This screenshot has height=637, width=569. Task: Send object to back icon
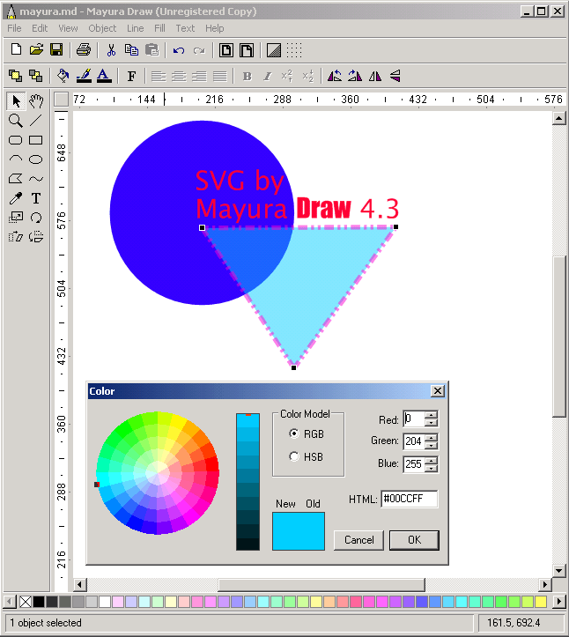pyautogui.click(x=36, y=76)
